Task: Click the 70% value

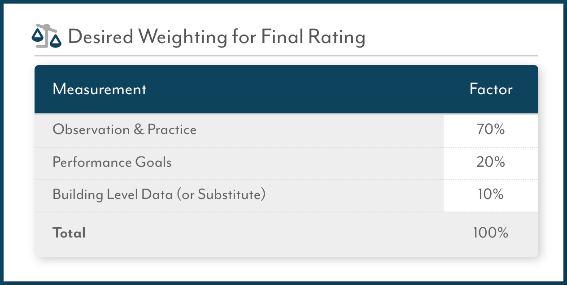Action: pyautogui.click(x=491, y=130)
